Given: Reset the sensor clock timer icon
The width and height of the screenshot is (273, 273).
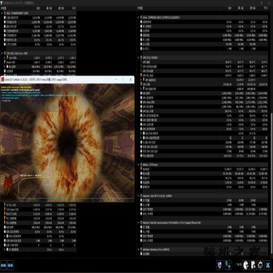Looking at the screenshot, I should [246, 265].
